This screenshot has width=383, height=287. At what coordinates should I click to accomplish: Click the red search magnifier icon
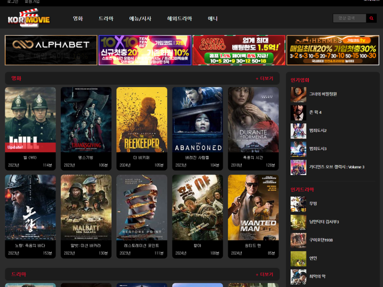click(x=372, y=18)
